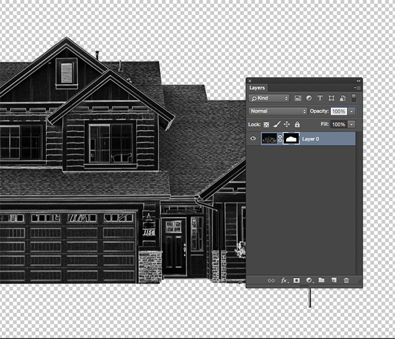
Task: Click the Opacity label
Action: pyautogui.click(x=319, y=111)
